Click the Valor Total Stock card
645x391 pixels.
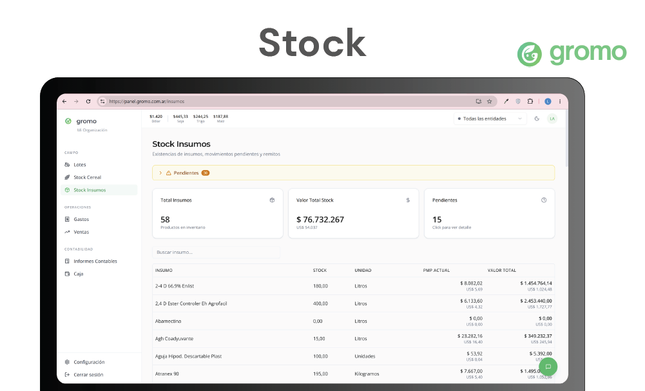[x=353, y=213]
